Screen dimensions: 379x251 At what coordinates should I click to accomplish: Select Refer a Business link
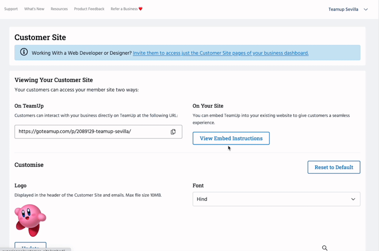tap(127, 9)
